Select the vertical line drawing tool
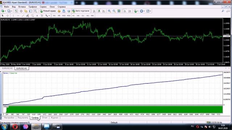The image size is (232, 130). pos(13,16)
